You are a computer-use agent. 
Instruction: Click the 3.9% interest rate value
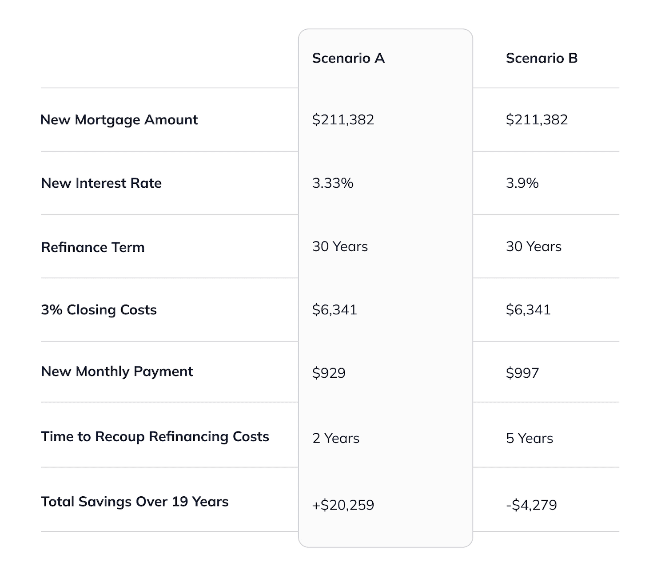pos(522,183)
